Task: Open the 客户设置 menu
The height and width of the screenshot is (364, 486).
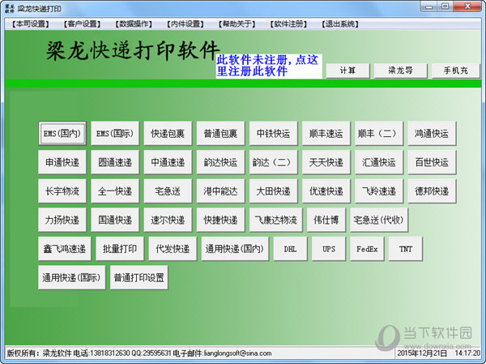Action: [x=82, y=24]
